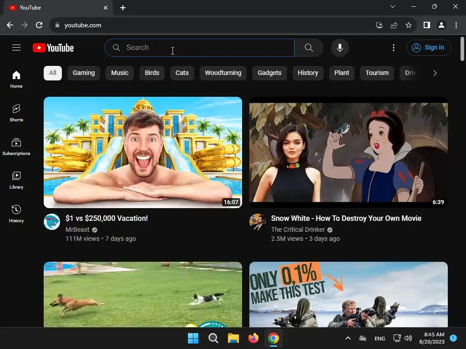The width and height of the screenshot is (466, 349).
Task: Open Windows taskbar search
Action: pyautogui.click(x=213, y=338)
